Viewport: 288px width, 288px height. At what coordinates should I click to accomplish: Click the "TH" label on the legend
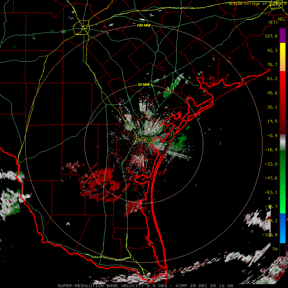[x=275, y=249]
